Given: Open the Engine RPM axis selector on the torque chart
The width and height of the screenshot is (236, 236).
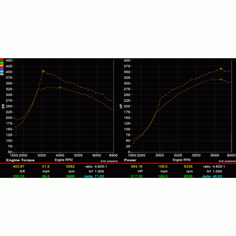Looking at the screenshot, I should pos(63,160).
